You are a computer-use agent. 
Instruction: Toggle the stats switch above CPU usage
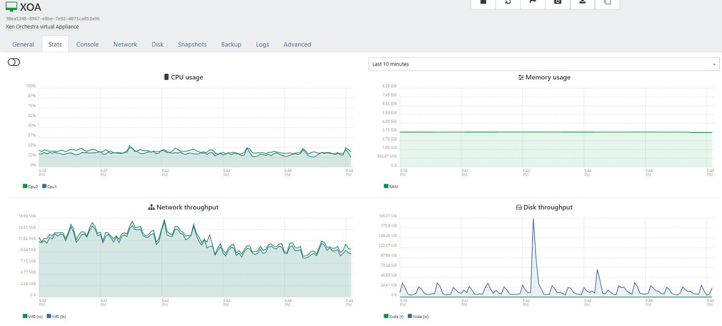click(x=14, y=62)
